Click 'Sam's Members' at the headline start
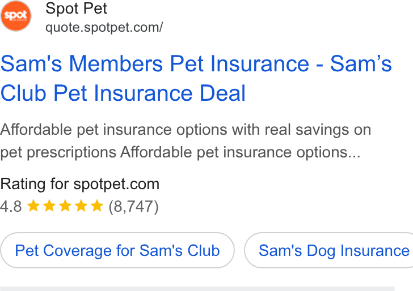Image resolution: width=413 pixels, height=291 pixels. (x=82, y=63)
